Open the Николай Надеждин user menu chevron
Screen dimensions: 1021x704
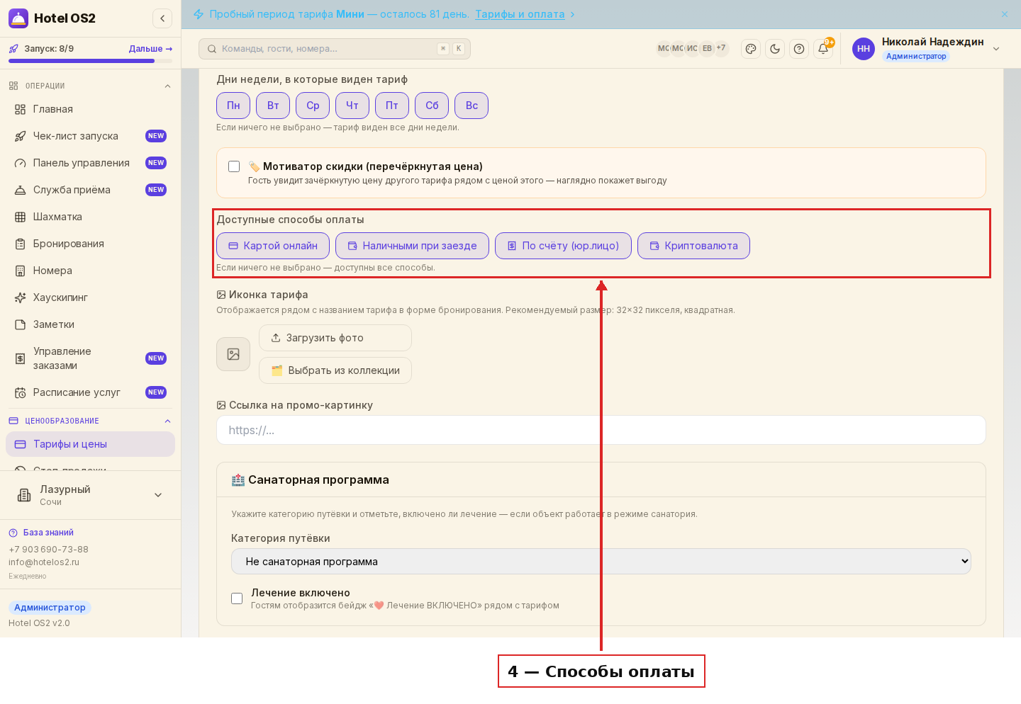click(x=996, y=49)
